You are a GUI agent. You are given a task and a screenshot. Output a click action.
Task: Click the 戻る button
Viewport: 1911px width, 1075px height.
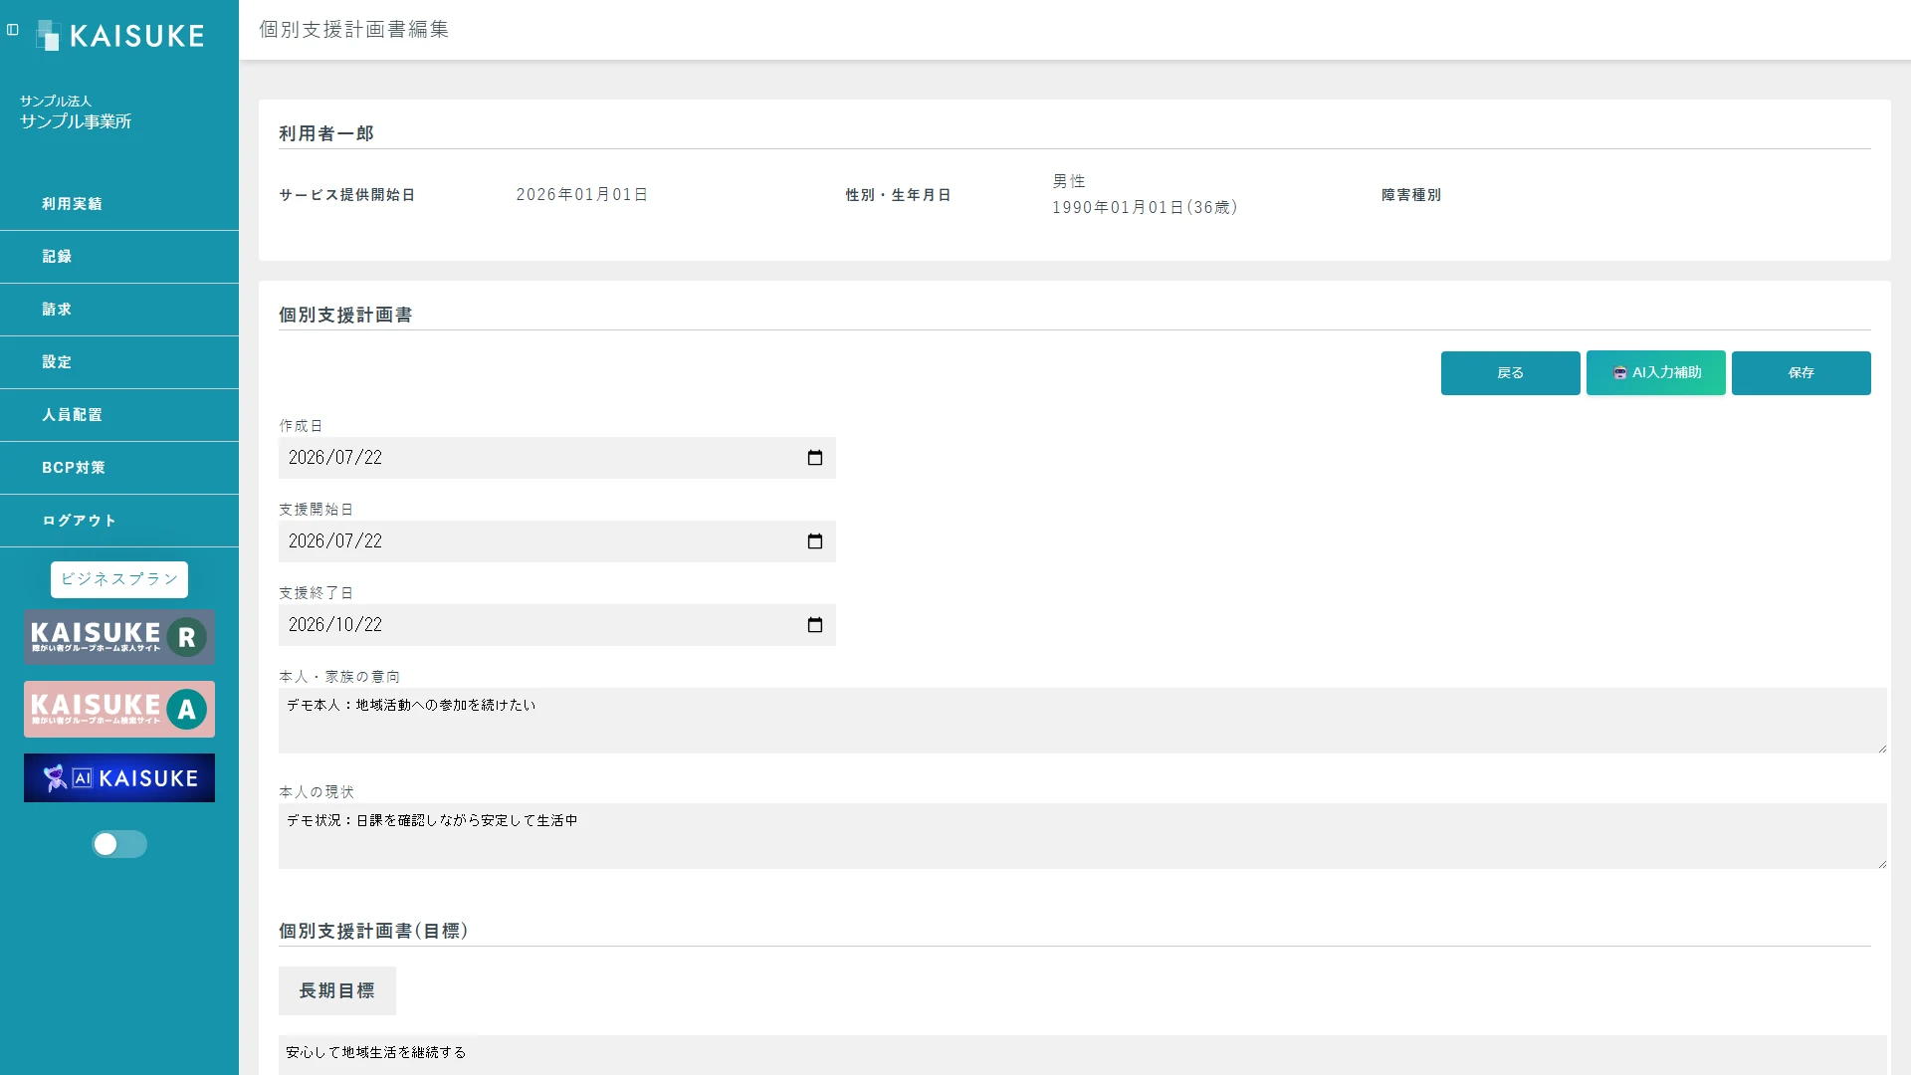tap(1511, 373)
